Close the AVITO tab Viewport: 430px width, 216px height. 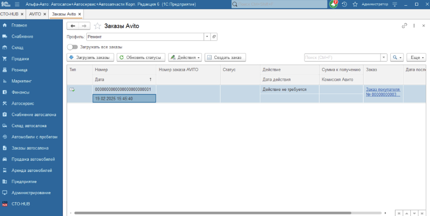tap(45, 14)
